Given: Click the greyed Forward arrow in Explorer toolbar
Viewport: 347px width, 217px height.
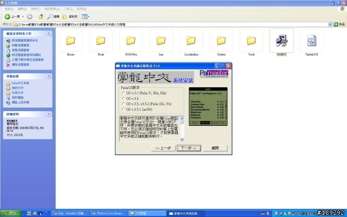Looking at the screenshot, I should click(30, 17).
